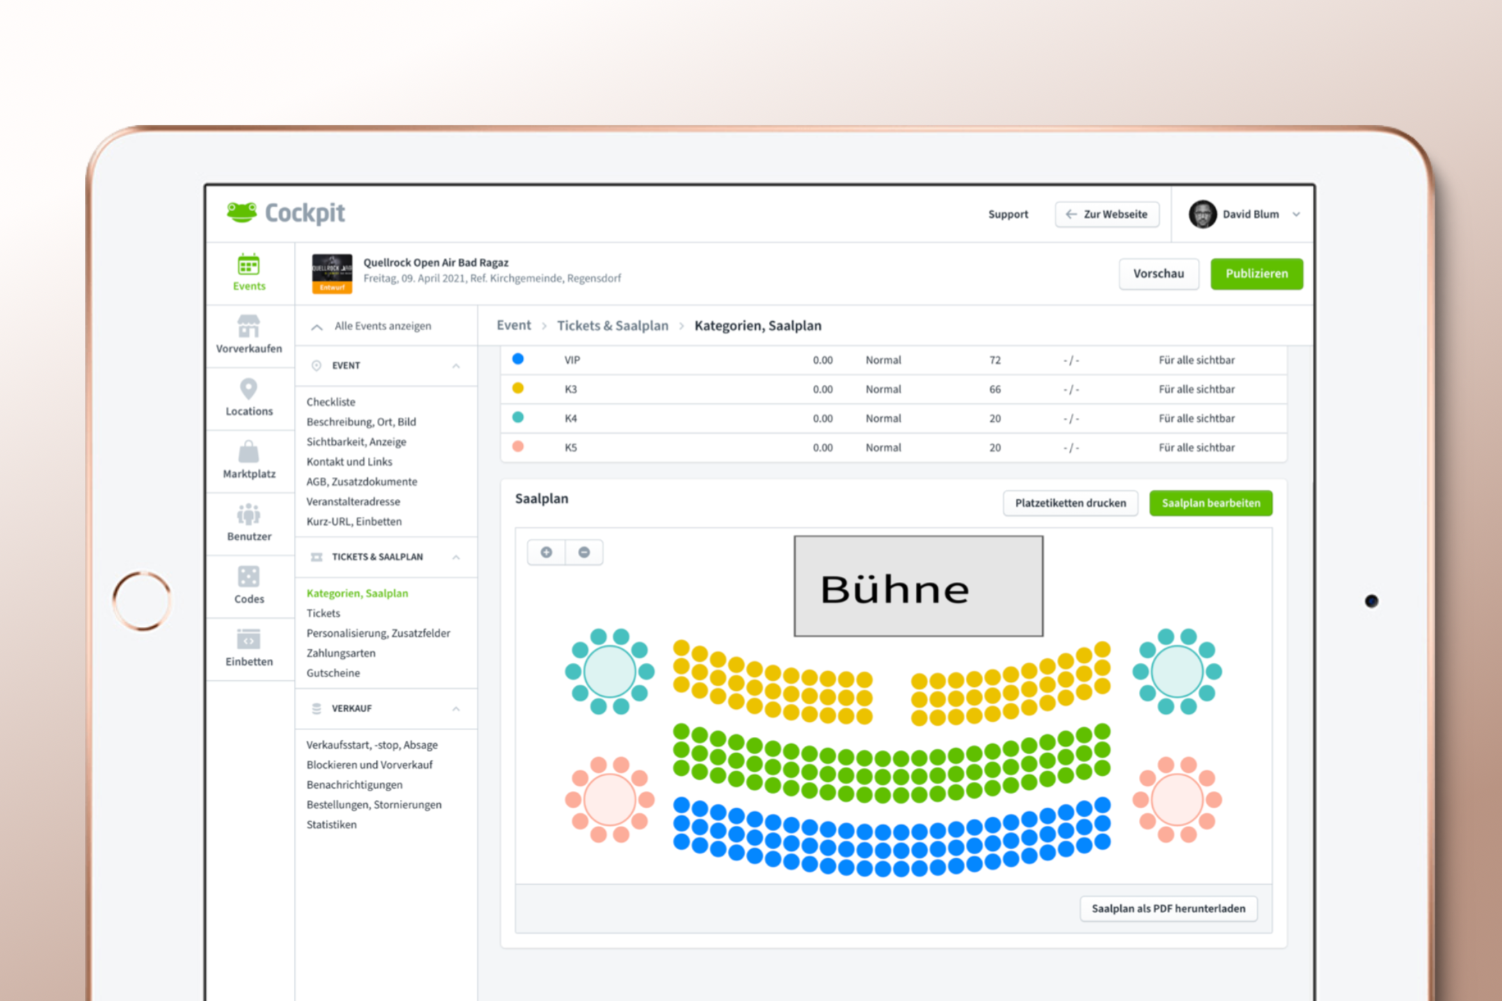1502x1001 pixels.
Task: Click the EVENT section icon
Action: click(x=316, y=366)
